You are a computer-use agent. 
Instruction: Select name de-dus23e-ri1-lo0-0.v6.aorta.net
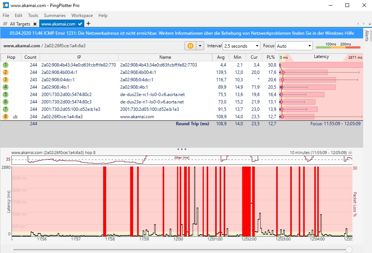152,102
